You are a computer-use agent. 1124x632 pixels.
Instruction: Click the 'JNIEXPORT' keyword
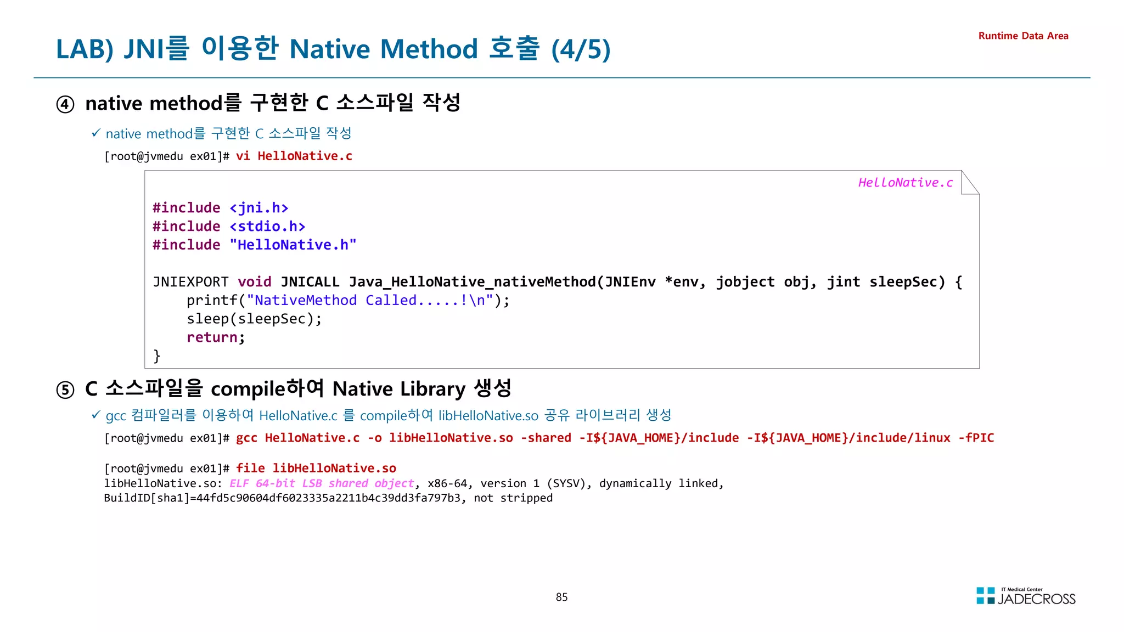[x=190, y=282]
